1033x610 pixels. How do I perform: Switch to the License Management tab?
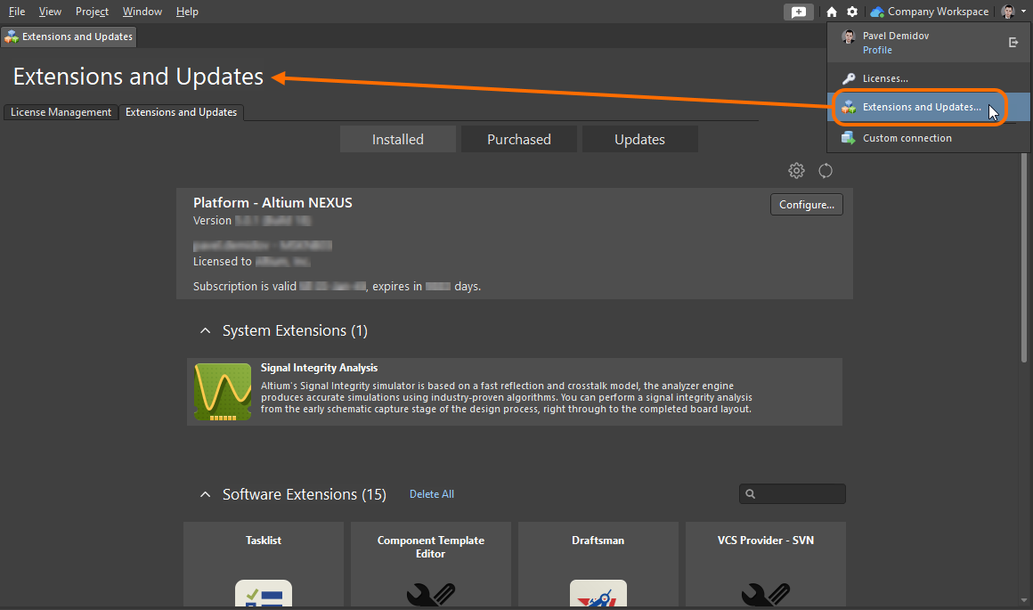pyautogui.click(x=61, y=112)
